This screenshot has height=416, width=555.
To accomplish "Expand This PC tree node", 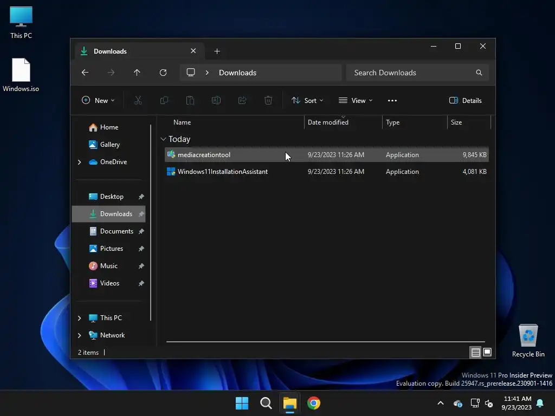I will 79,318.
